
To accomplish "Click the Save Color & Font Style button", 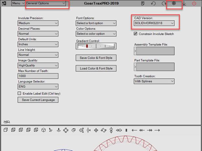I will (x=96, y=58).
